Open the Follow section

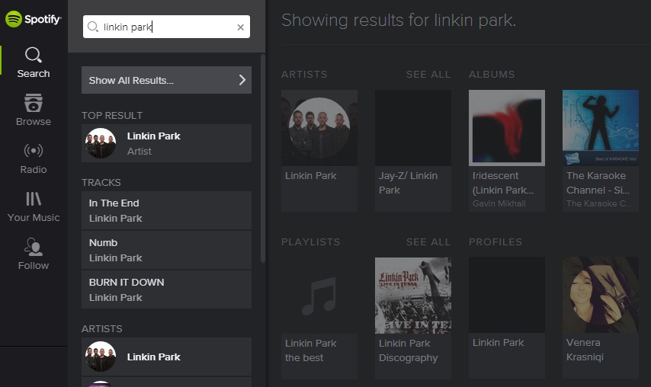point(34,254)
